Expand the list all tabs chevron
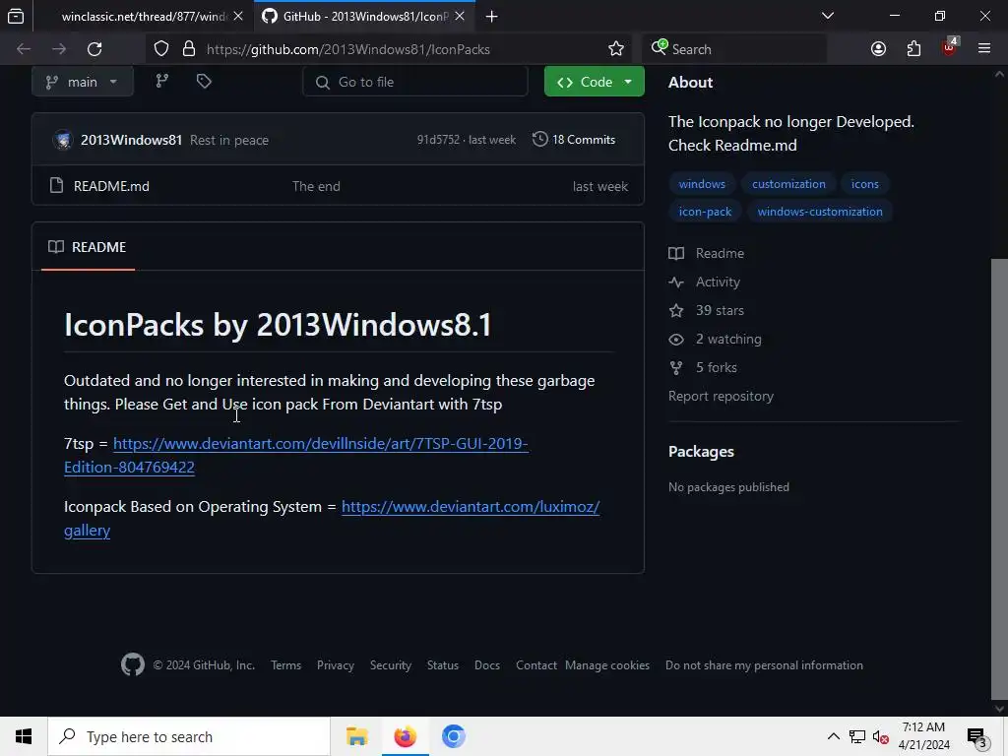The height and width of the screenshot is (756, 1008). point(828,16)
